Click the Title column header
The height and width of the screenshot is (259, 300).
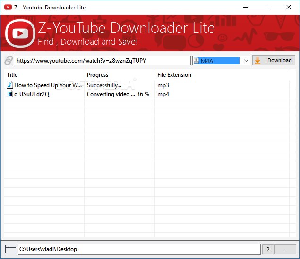point(44,75)
